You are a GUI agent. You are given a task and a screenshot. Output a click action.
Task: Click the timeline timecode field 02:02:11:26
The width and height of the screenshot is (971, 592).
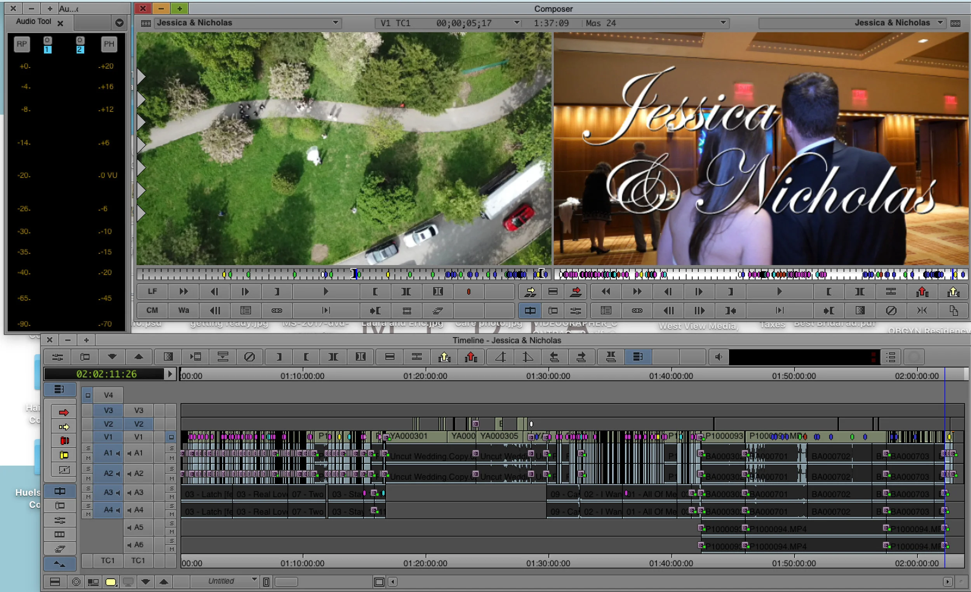104,374
